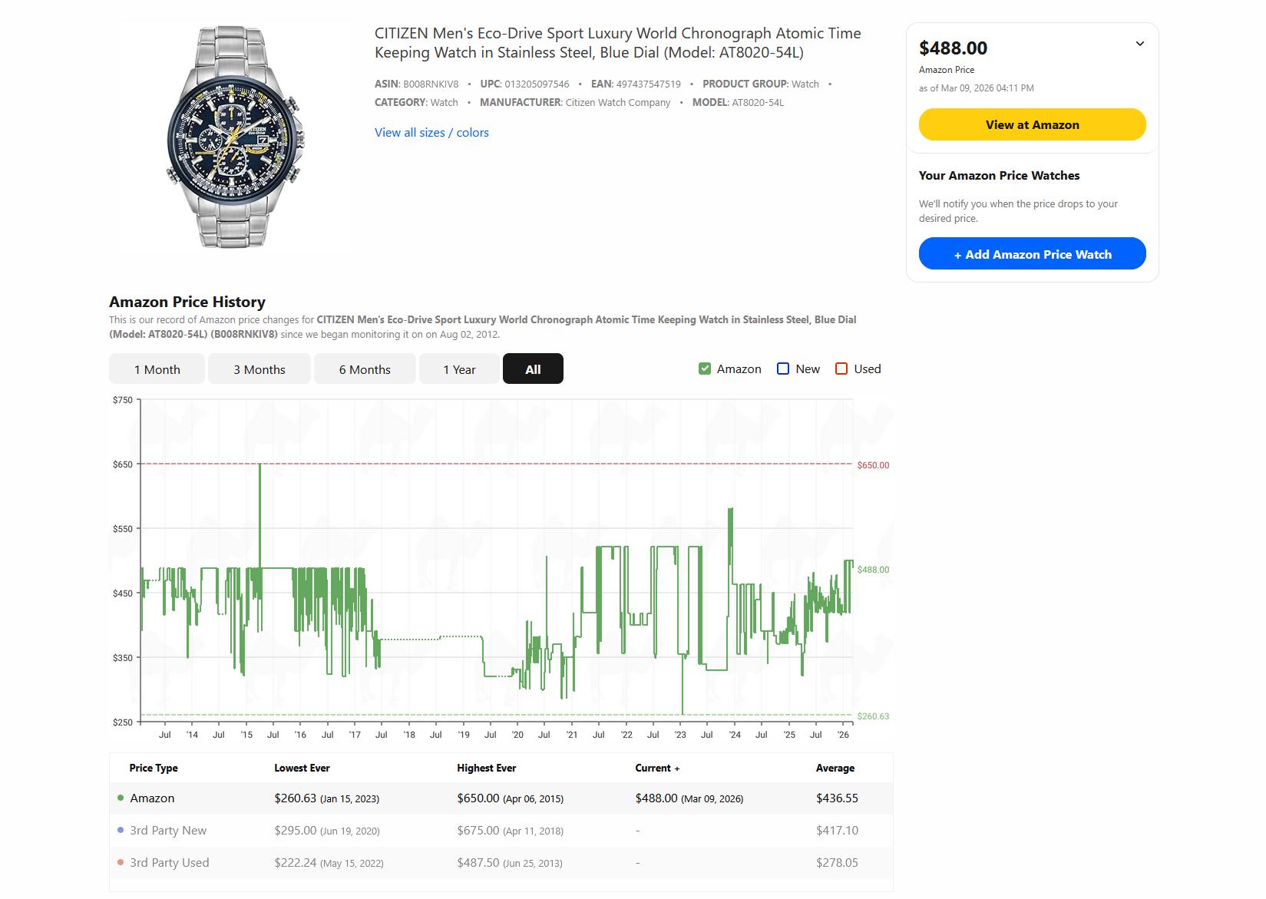Click the Current column header plus
This screenshot has height=899, width=1266.
[x=676, y=768]
